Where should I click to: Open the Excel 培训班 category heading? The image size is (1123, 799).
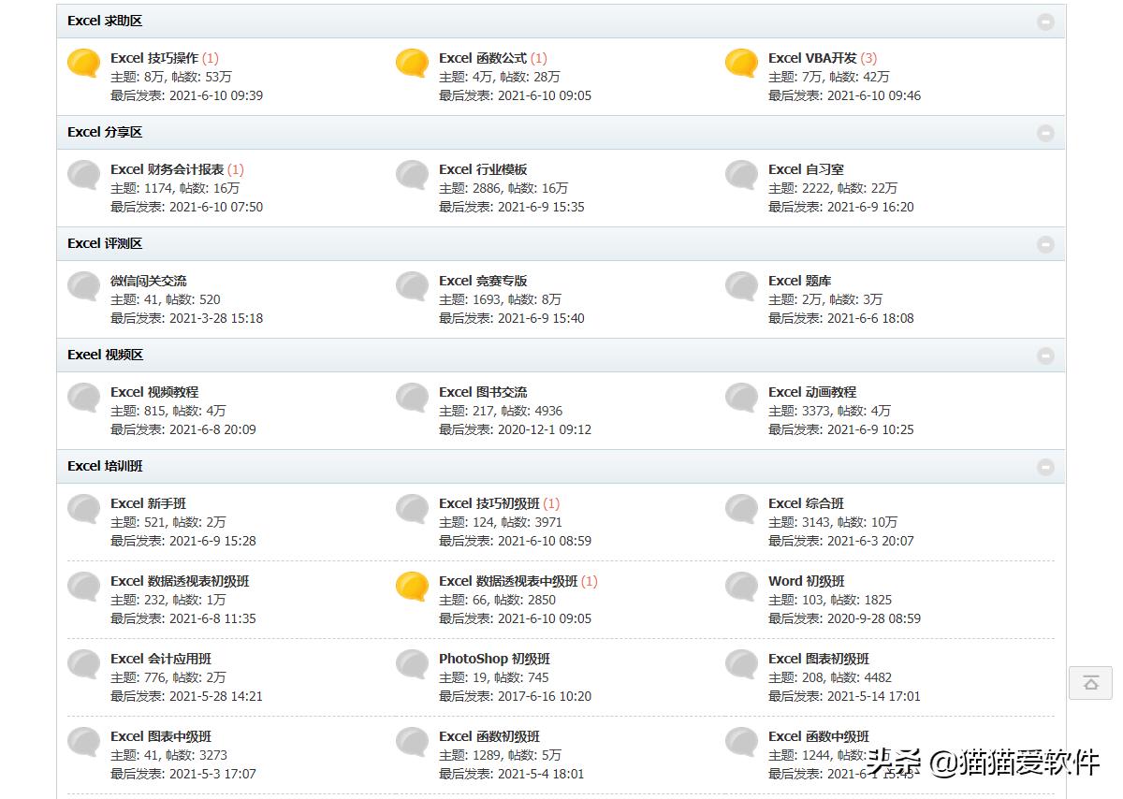[x=105, y=466]
